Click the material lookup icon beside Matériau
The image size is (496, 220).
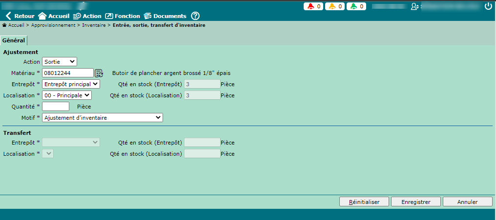99,73
